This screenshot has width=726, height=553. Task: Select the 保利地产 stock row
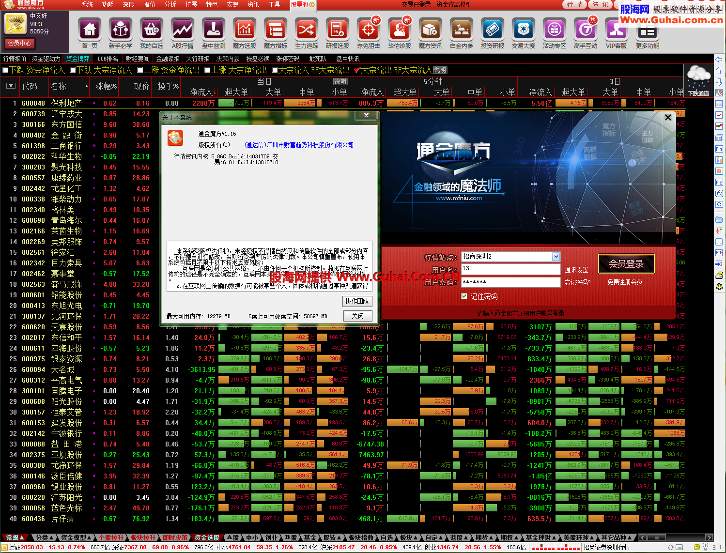(x=342, y=103)
